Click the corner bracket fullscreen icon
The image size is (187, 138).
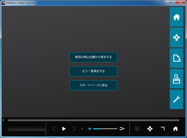[163, 129]
